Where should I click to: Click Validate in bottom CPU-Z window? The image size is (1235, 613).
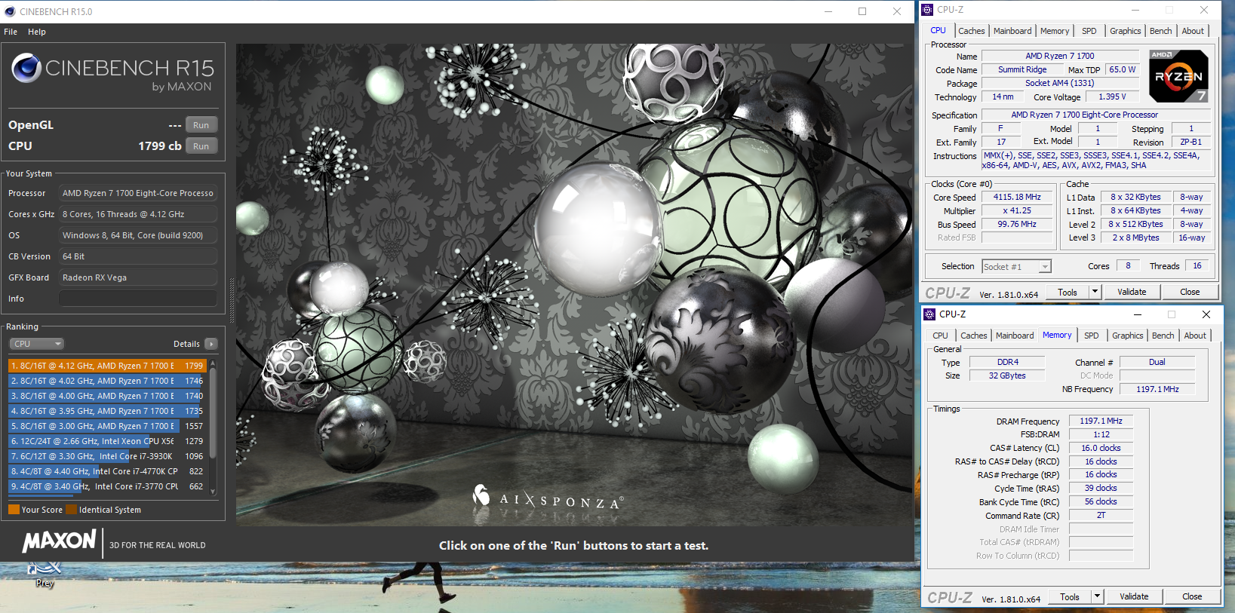pyautogui.click(x=1134, y=596)
